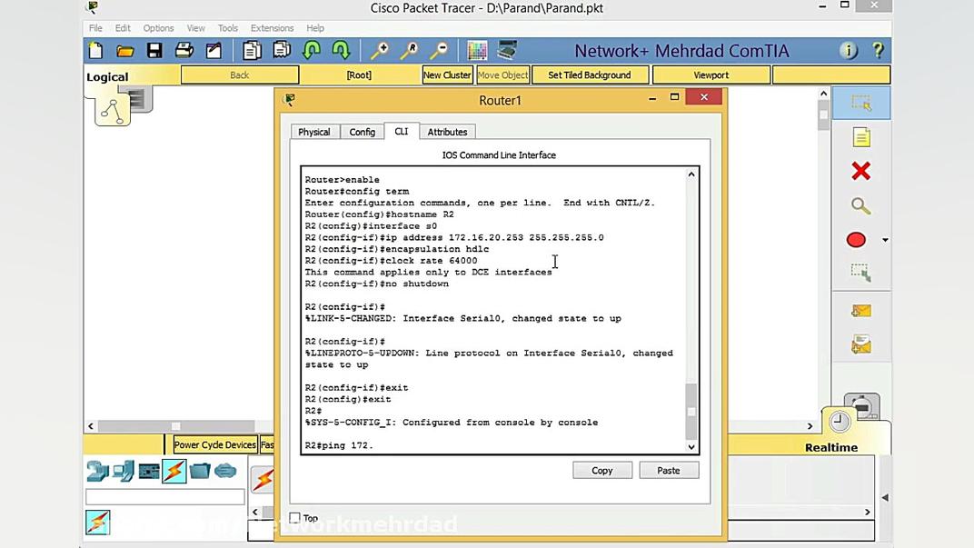
Task: Click the Set Tiled Background button
Action: pos(590,75)
